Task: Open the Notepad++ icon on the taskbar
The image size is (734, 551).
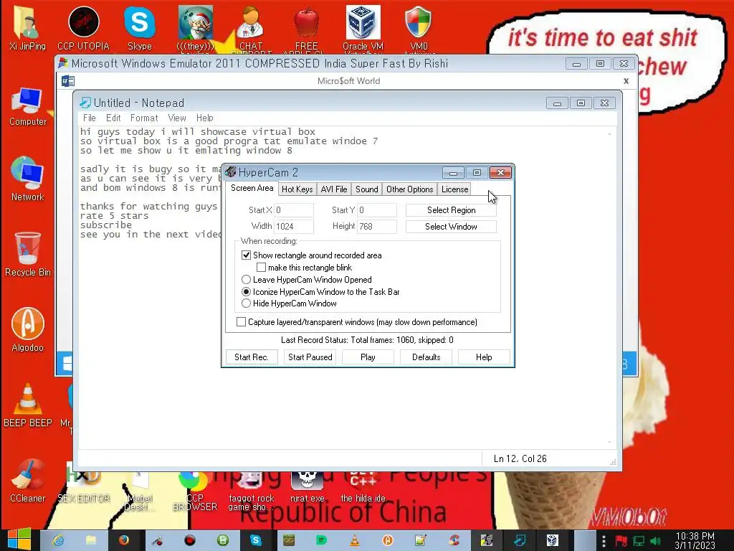Action: point(420,540)
